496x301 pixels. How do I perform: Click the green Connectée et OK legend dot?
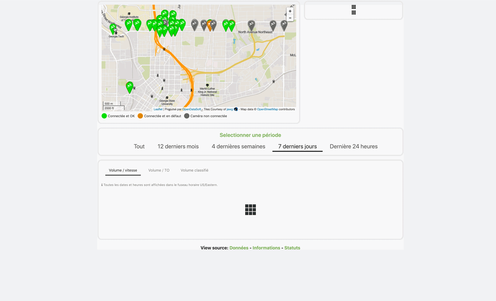click(x=104, y=116)
